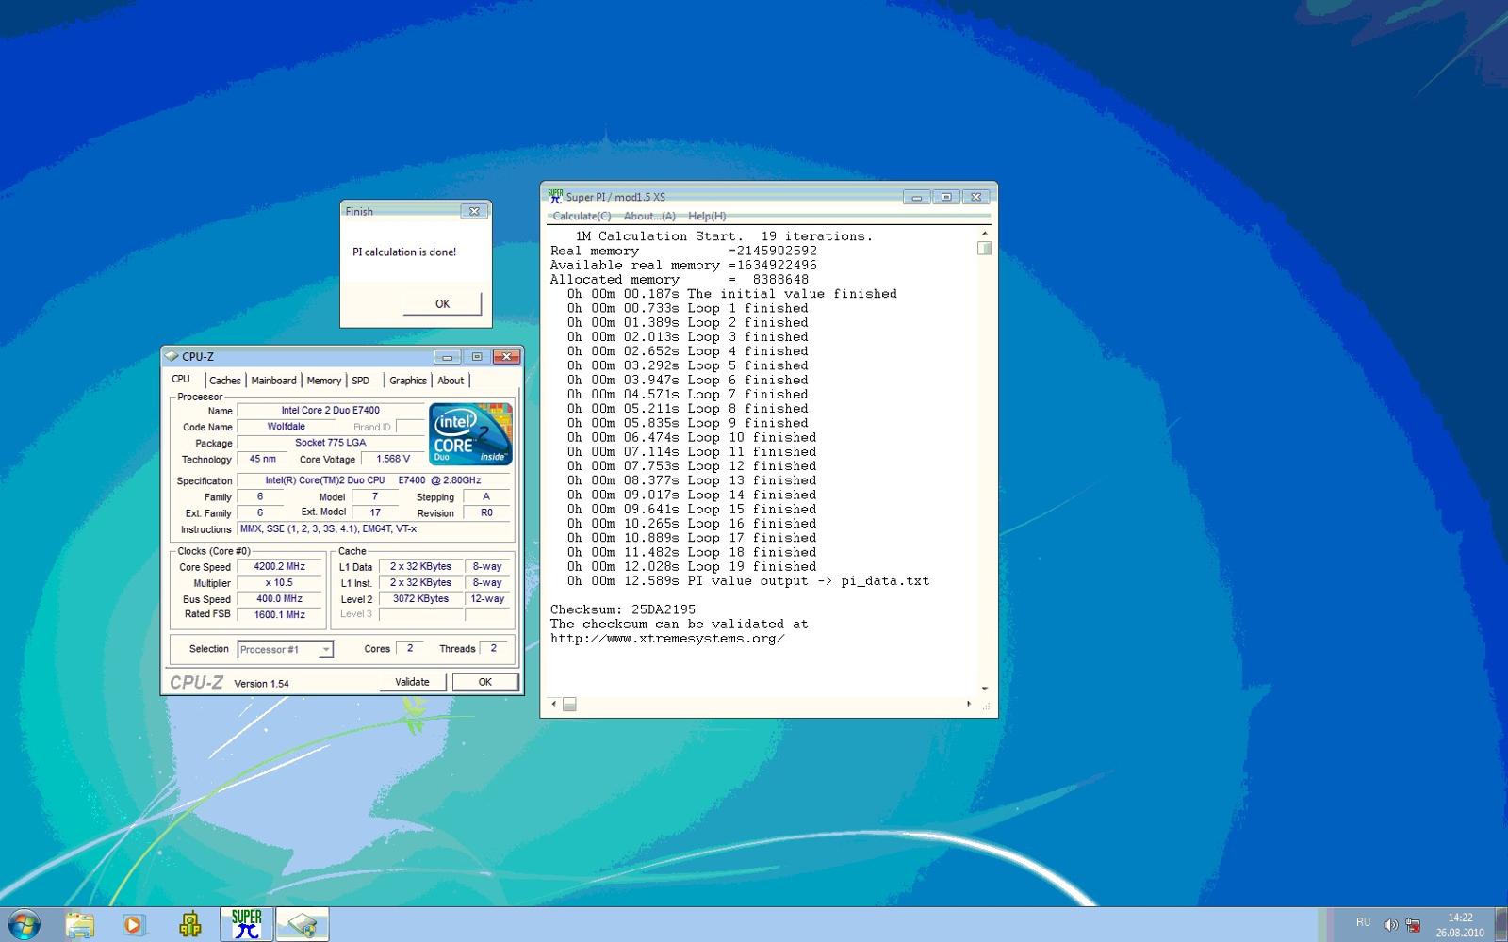Close the CPU-Z window

506,356
